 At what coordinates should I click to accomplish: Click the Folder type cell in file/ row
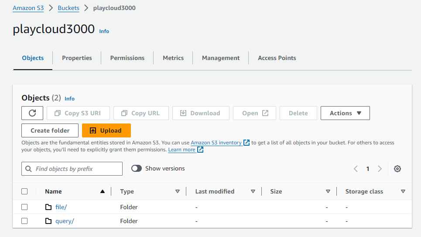(129, 207)
